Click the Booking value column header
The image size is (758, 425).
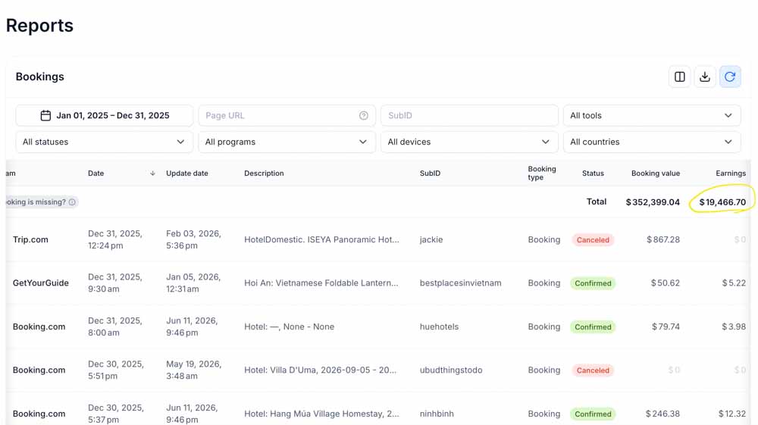[x=656, y=173]
